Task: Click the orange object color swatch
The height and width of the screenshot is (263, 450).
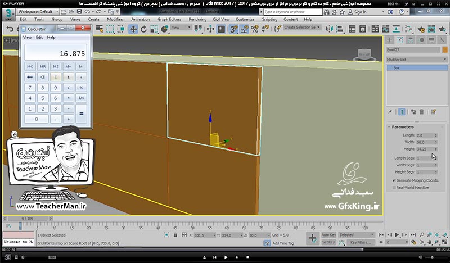Action: pos(445,49)
